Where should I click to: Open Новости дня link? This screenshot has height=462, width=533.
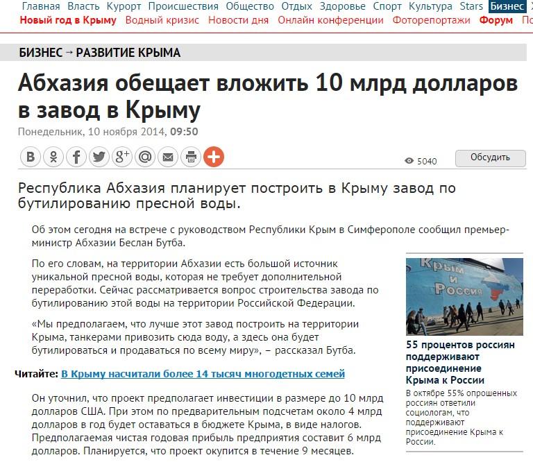238,20
